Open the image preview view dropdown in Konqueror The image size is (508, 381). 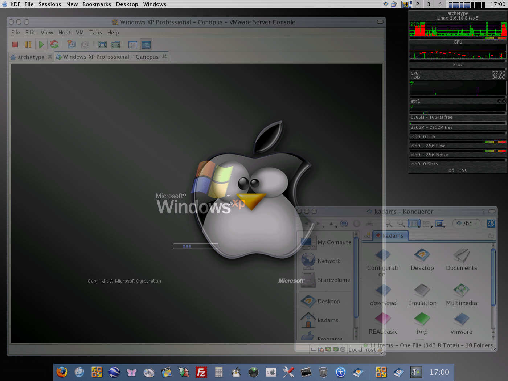point(445,226)
